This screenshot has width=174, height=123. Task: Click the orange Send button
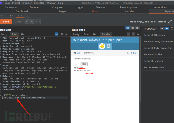point(6,22)
